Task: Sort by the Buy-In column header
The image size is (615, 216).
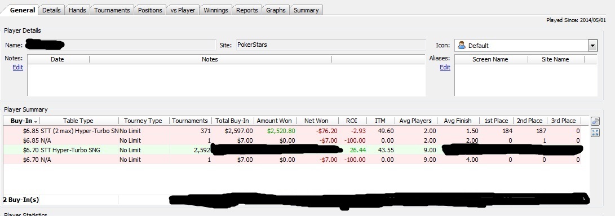Action: click(x=21, y=121)
